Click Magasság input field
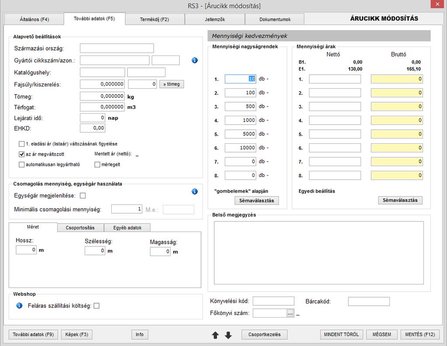Screen dimensions: 447x346 point(160,252)
